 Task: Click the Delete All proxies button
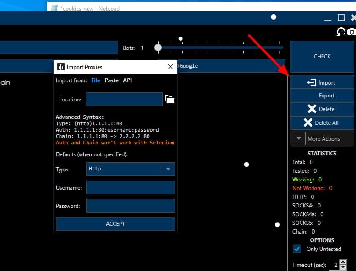[x=322, y=122]
